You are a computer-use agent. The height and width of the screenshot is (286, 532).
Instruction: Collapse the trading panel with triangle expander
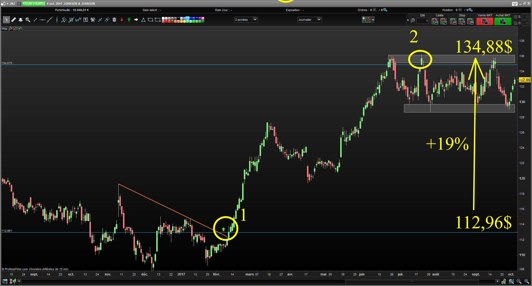[x=408, y=20]
